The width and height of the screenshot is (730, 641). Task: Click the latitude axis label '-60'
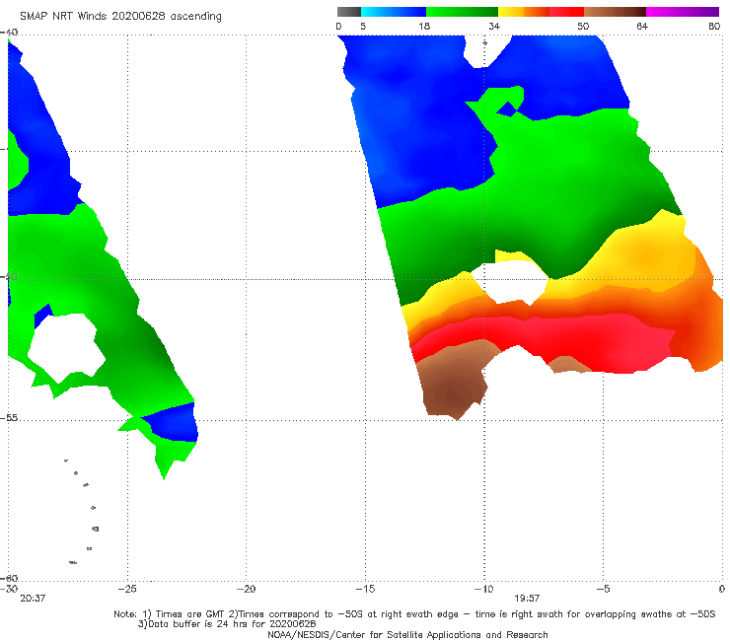(x=9, y=578)
